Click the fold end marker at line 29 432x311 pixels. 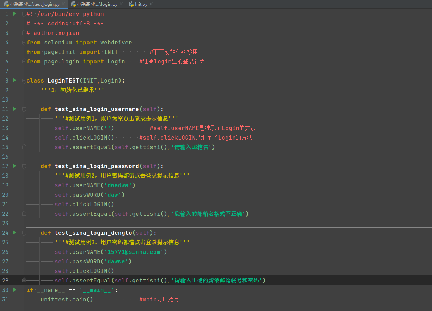click(24, 280)
